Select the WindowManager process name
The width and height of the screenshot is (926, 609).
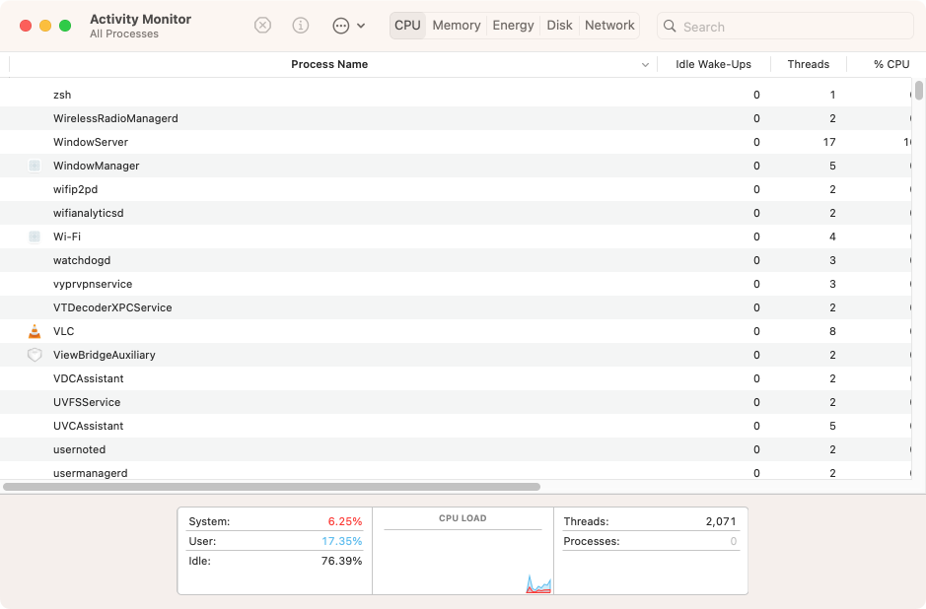pos(97,166)
